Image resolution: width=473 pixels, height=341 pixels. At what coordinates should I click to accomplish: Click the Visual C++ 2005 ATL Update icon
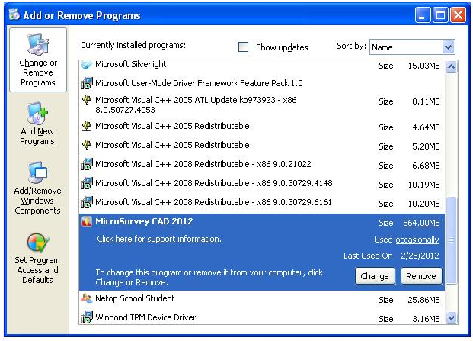(87, 100)
